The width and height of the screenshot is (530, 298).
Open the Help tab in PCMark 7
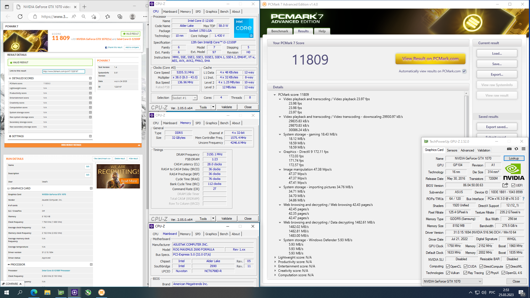pos(322,31)
